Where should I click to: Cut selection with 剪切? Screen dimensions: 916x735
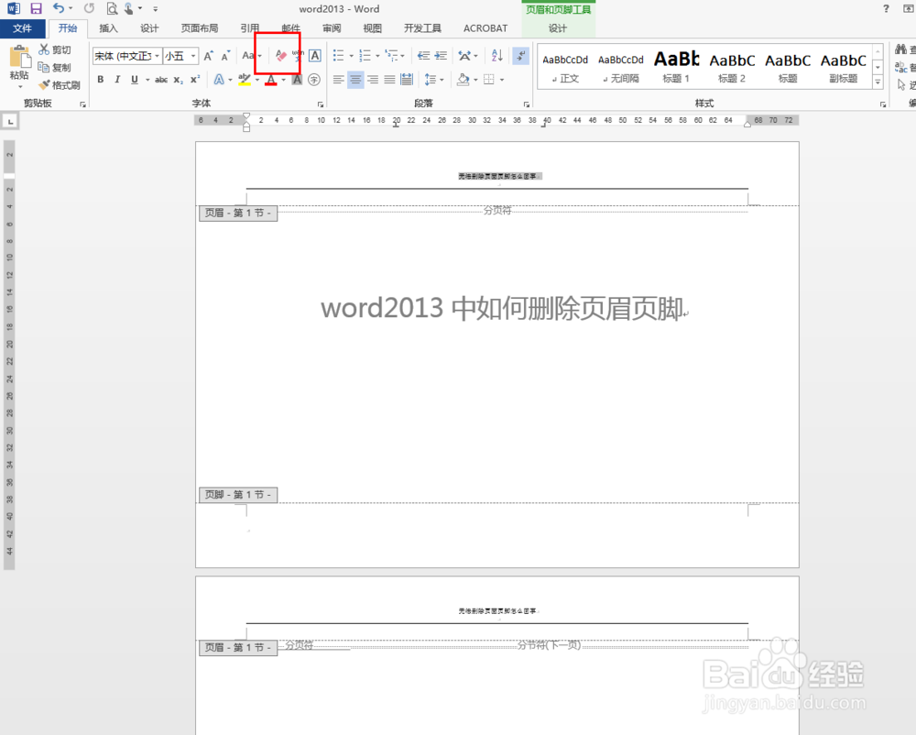pos(55,49)
